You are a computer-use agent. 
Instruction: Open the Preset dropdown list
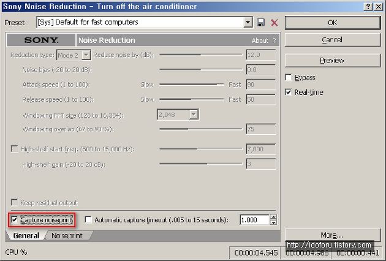point(248,23)
